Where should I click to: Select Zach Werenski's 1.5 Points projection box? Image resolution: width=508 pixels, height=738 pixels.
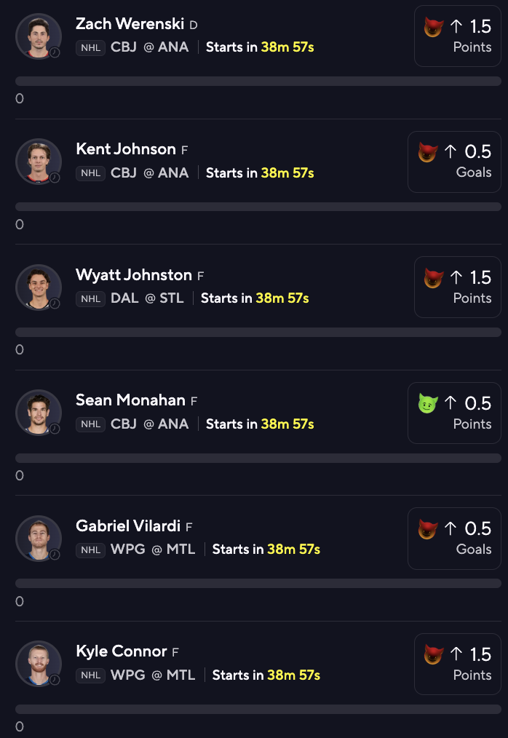click(457, 36)
